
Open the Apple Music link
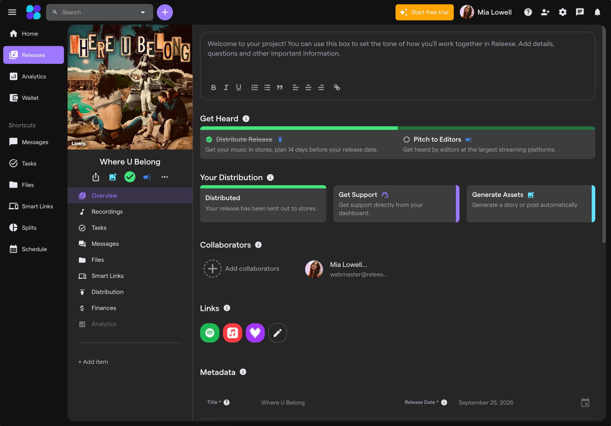pos(233,333)
